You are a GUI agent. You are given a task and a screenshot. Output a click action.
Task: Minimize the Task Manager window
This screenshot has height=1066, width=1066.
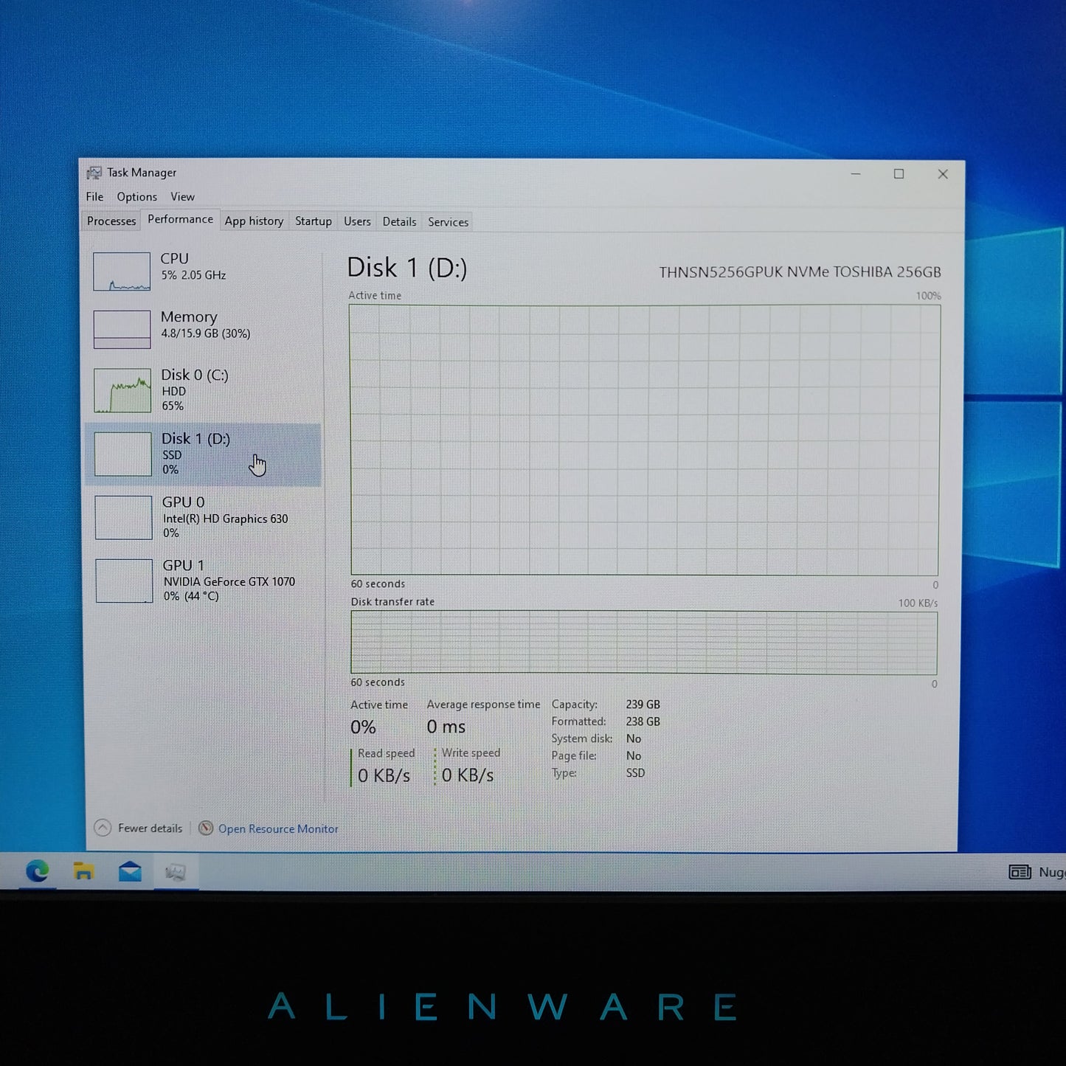856,174
